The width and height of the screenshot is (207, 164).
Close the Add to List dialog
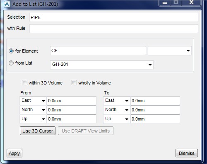pos(191,2)
